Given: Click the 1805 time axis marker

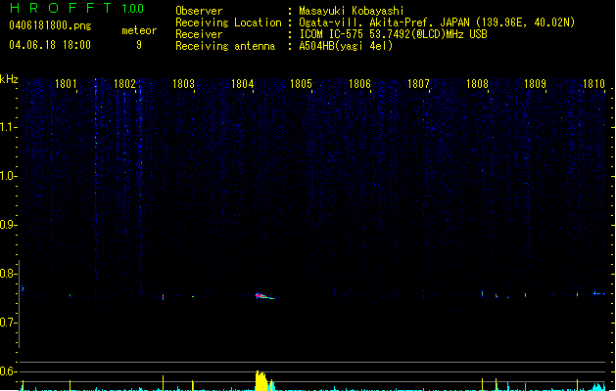Looking at the screenshot, I should click(301, 84).
